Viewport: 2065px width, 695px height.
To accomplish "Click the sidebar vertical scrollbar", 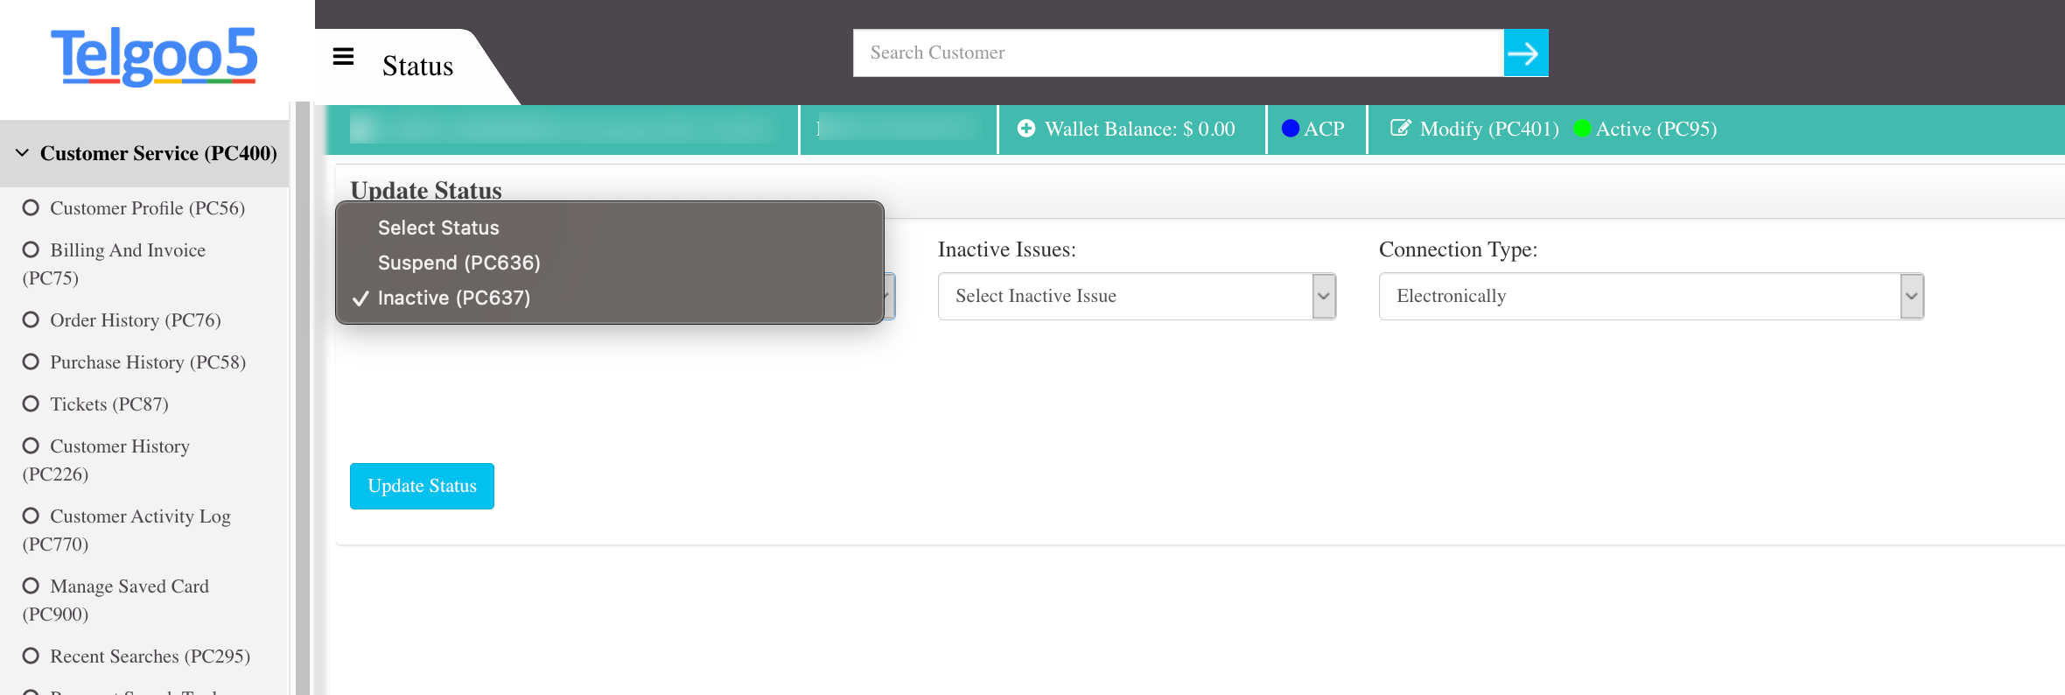I will click(x=303, y=398).
